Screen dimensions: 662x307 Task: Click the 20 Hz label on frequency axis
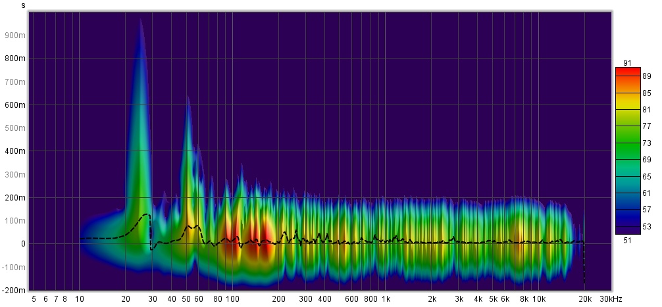click(x=126, y=299)
